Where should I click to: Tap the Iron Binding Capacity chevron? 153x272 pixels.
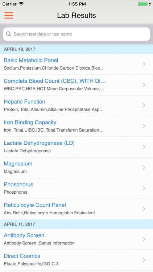144,126
